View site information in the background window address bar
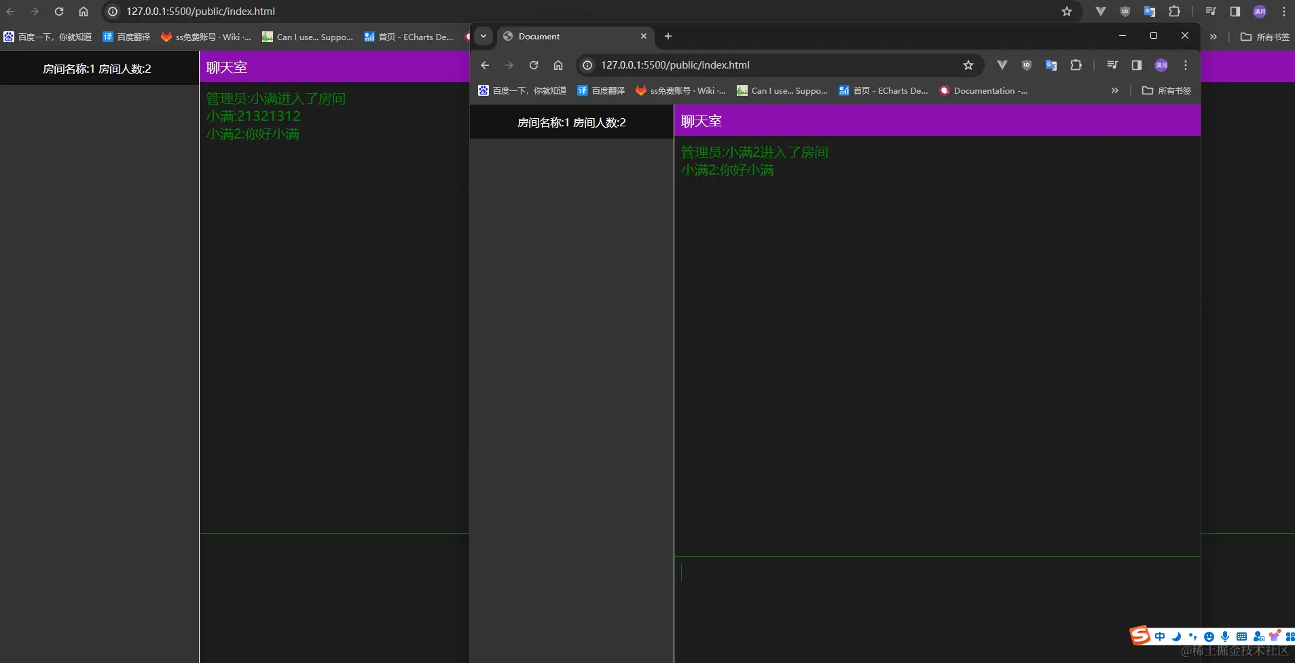 [x=113, y=12]
